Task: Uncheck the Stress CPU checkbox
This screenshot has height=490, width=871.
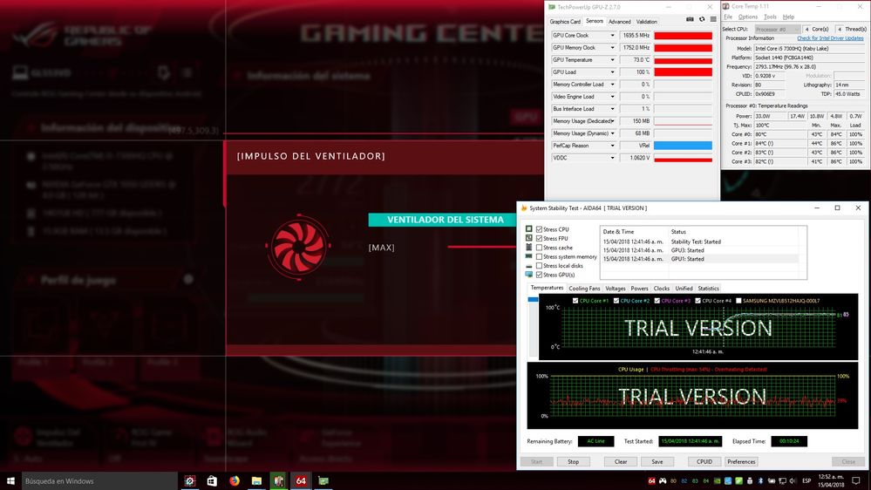Action: point(539,229)
